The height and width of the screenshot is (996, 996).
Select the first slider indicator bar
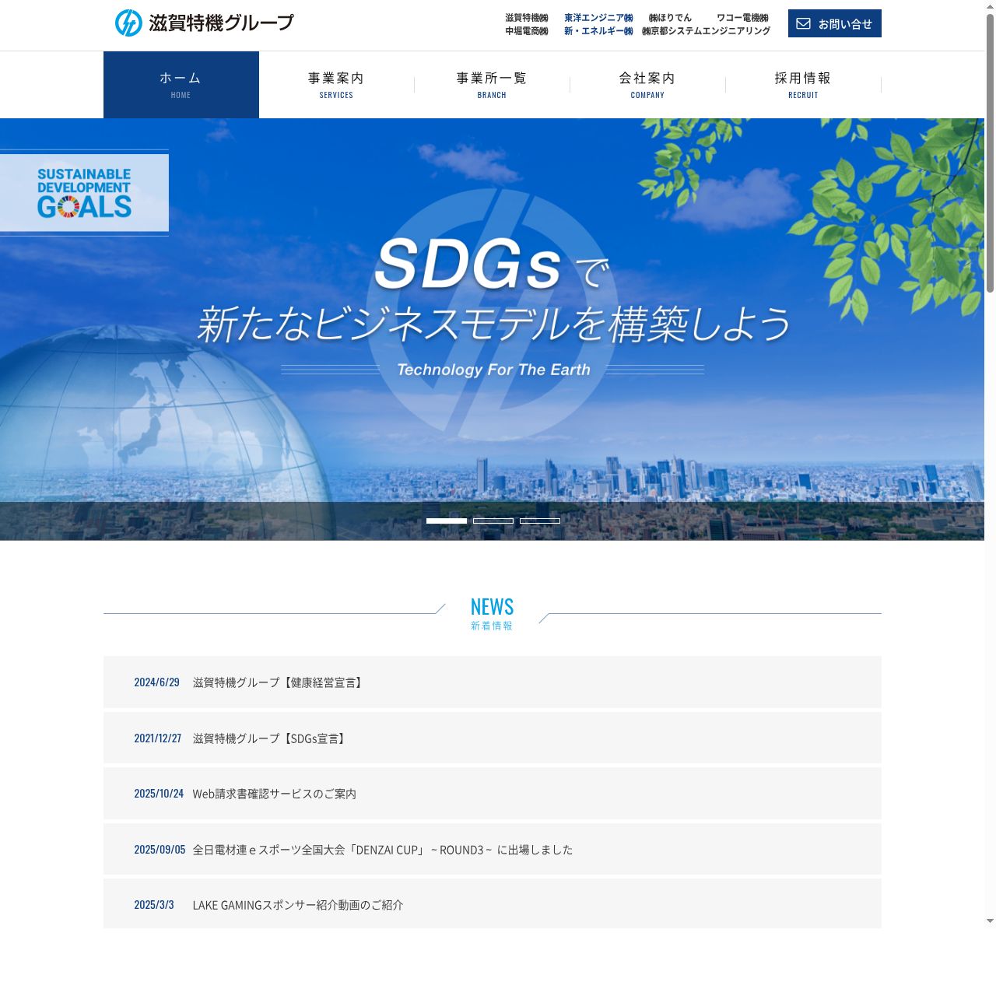coord(447,521)
